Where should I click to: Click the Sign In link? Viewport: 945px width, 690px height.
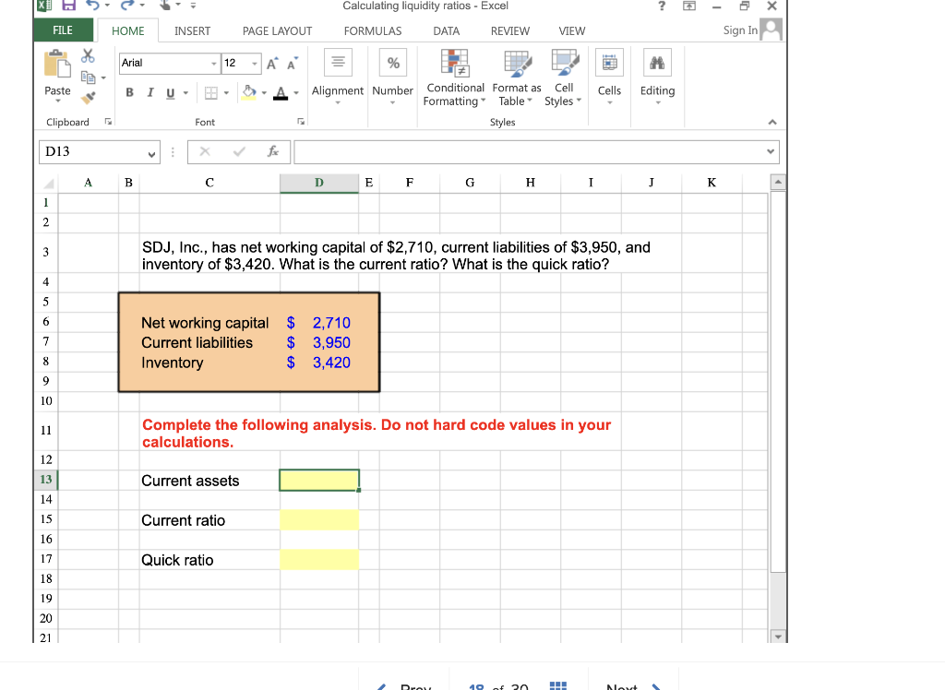click(x=740, y=30)
